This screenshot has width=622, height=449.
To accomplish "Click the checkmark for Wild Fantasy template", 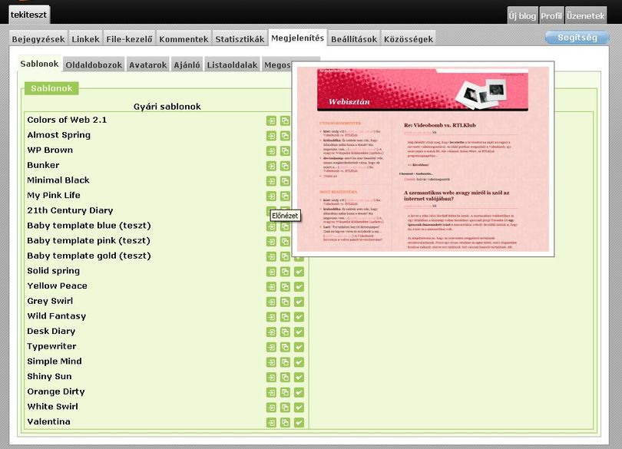I will pyautogui.click(x=299, y=317).
